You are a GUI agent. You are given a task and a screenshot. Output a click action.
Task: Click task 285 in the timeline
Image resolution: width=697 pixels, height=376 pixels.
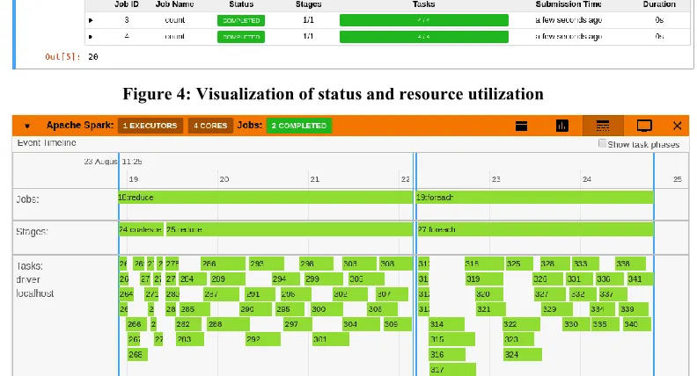point(194,309)
